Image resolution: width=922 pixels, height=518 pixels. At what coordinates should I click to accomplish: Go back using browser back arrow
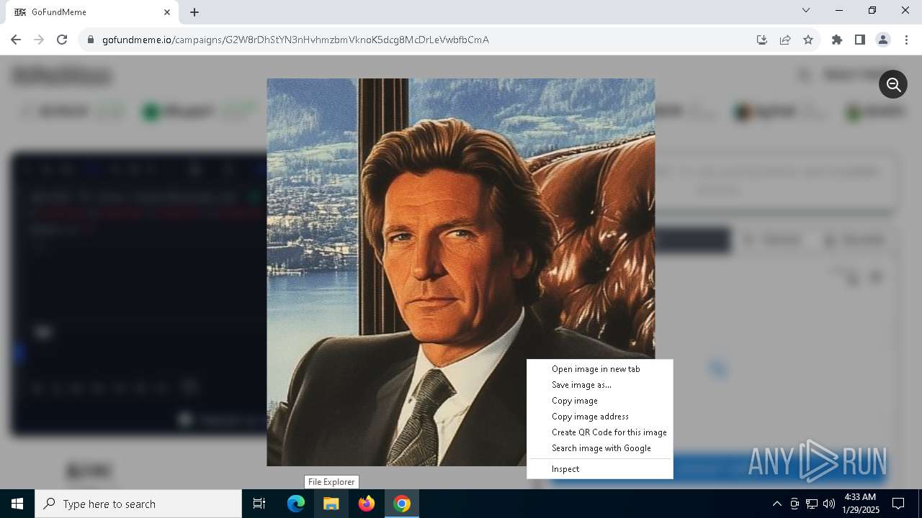[x=16, y=40]
